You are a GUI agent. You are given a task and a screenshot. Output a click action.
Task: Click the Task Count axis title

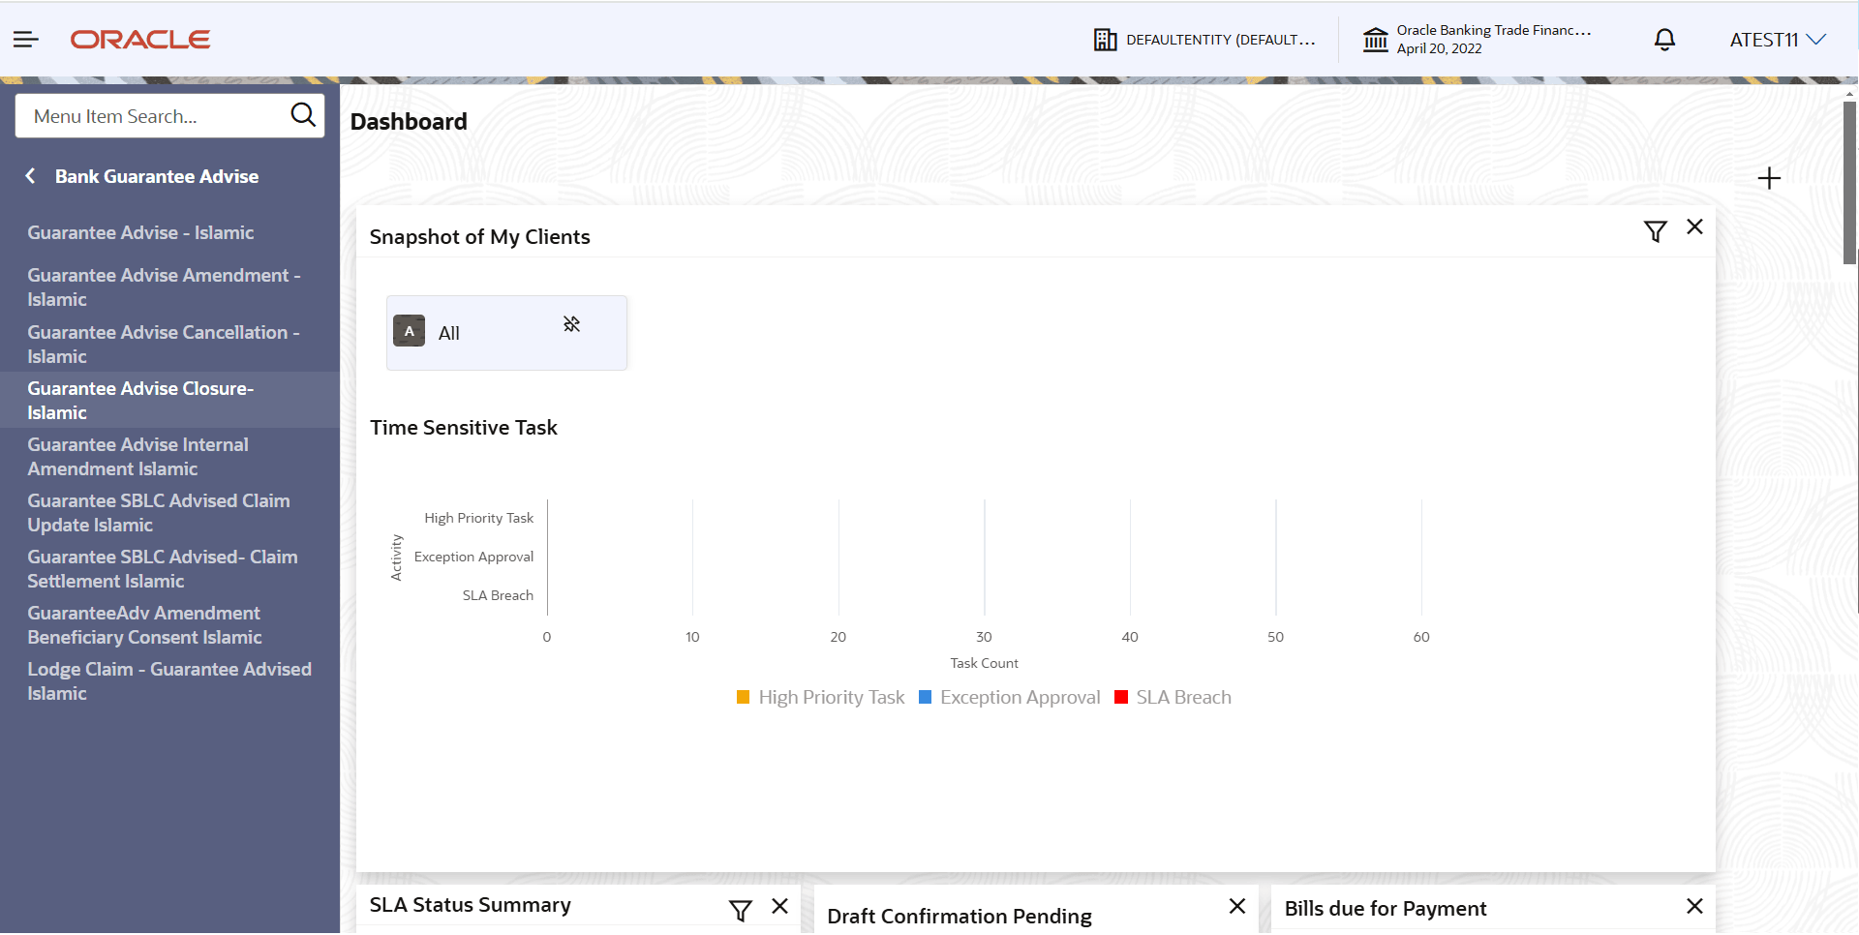pos(984,663)
